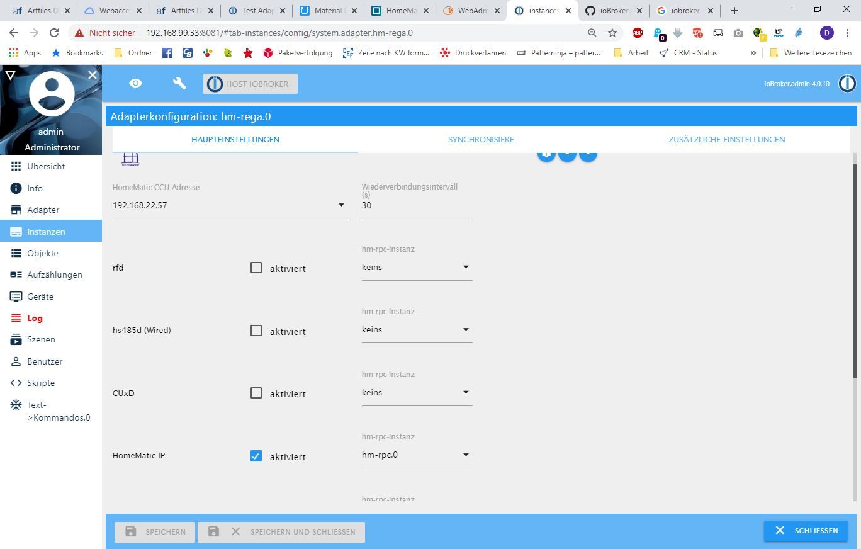
Task: Switch to the Test Adap browser tab
Action: coord(257,11)
